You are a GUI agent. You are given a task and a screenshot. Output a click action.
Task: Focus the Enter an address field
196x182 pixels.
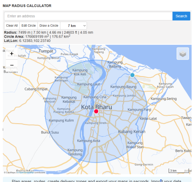88,16
